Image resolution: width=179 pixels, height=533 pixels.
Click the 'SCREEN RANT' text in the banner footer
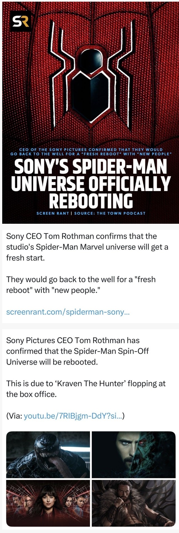point(53,213)
